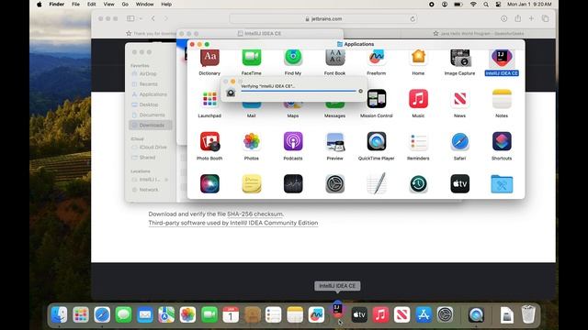Screen dimensions: 588x330
Task: Select TextEdit app icon in bottom row
Action: [377, 183]
